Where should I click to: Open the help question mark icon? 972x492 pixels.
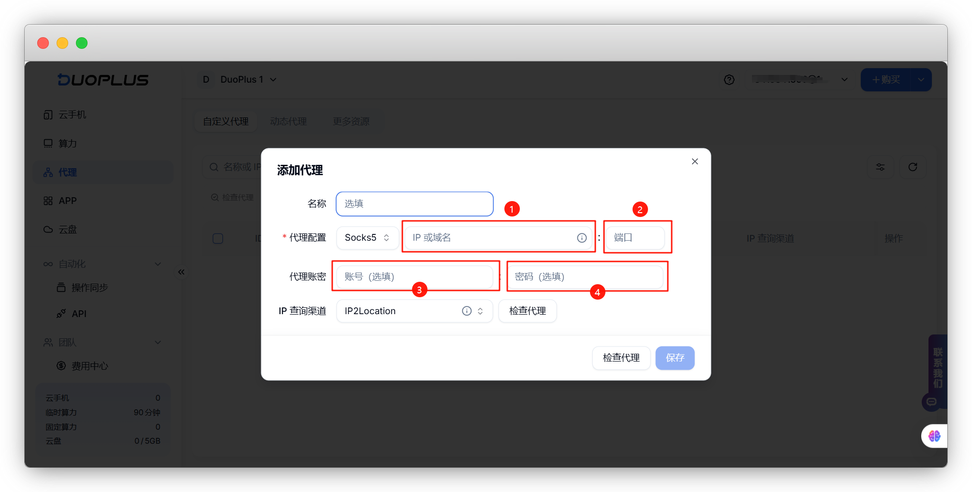[x=729, y=80]
